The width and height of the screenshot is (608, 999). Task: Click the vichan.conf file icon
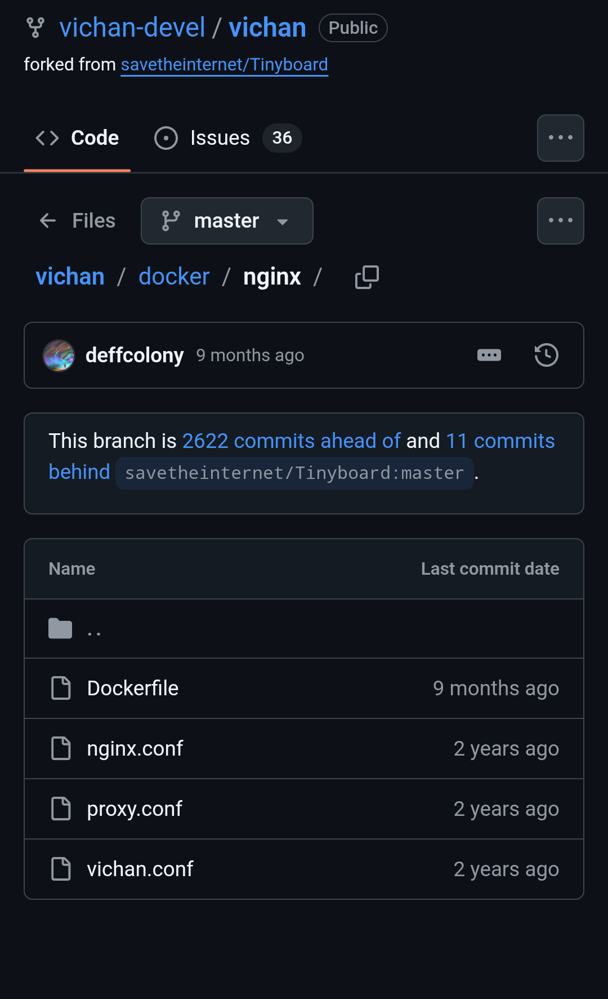click(61, 869)
